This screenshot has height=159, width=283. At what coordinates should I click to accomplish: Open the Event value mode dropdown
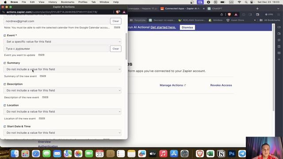pos(62,42)
